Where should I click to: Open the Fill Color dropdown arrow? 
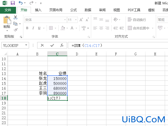67,28
